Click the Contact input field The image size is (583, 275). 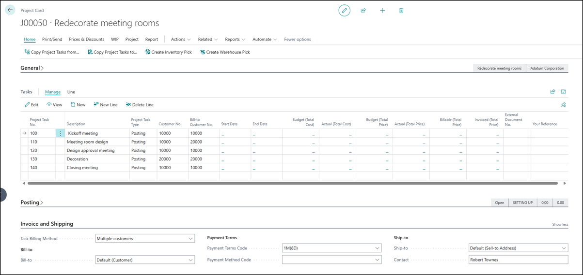click(x=518, y=260)
